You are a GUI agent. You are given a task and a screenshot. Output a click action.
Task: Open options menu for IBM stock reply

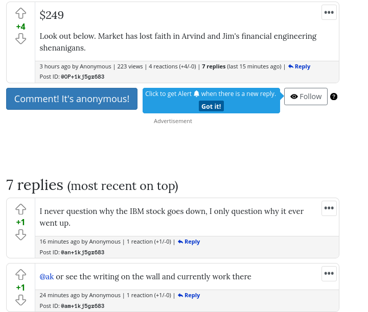click(x=329, y=208)
